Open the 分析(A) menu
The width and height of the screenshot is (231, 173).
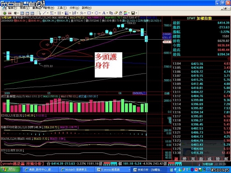click(x=74, y=8)
